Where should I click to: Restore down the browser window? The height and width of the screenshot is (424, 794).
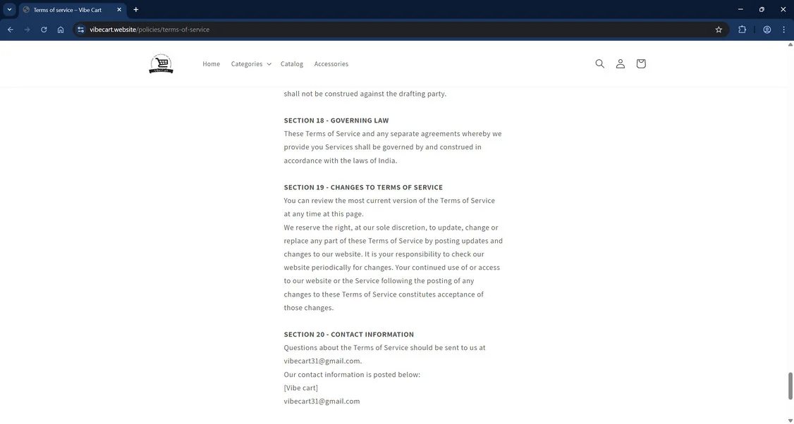click(762, 10)
